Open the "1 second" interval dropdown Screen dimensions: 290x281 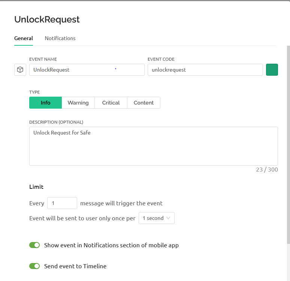coord(156,218)
